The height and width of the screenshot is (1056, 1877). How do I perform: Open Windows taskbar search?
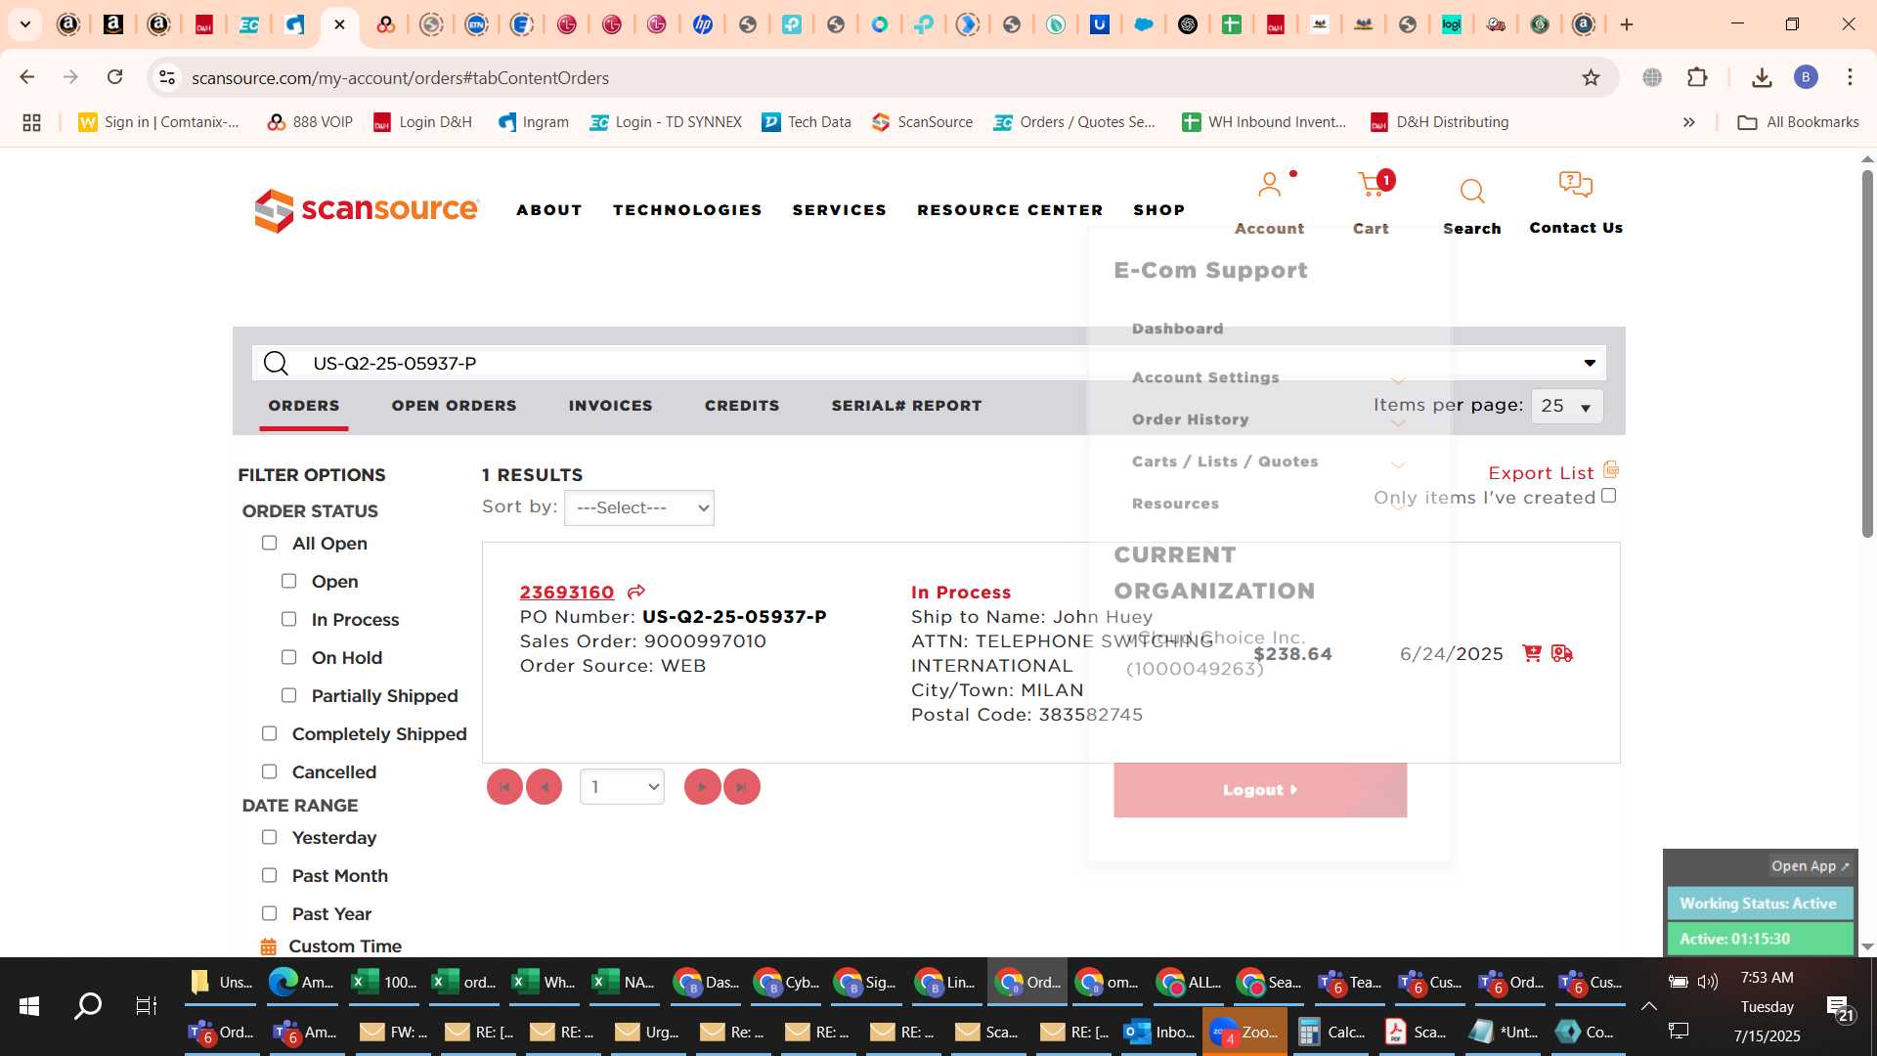coord(88,1006)
